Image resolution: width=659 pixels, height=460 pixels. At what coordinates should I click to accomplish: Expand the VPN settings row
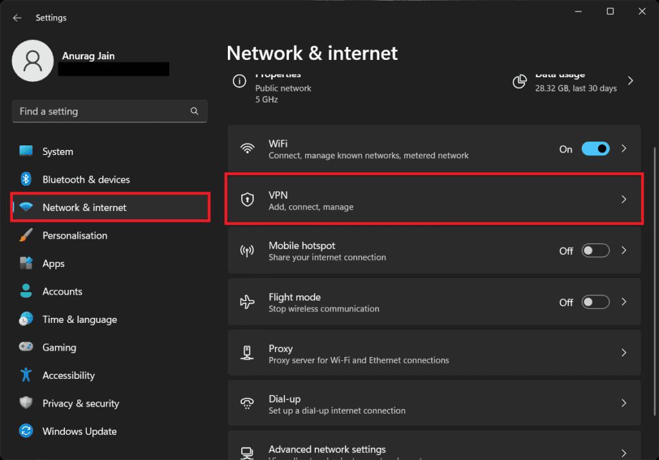click(x=623, y=199)
